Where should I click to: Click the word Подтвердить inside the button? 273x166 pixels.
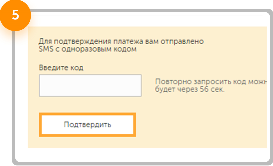coord(87,125)
